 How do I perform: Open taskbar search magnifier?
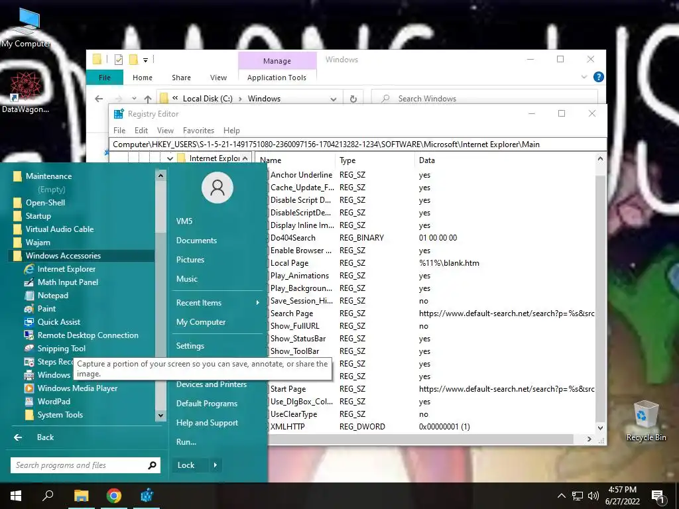48,495
